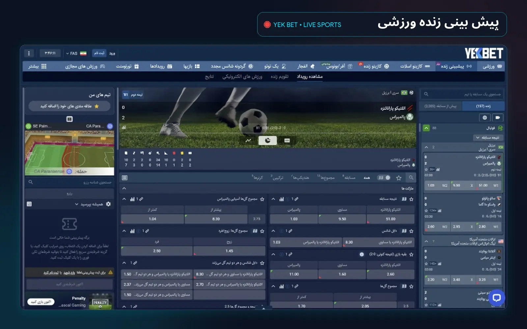Open the pie chart statistics view on the match banner
This screenshot has width=527, height=329.
(267, 140)
